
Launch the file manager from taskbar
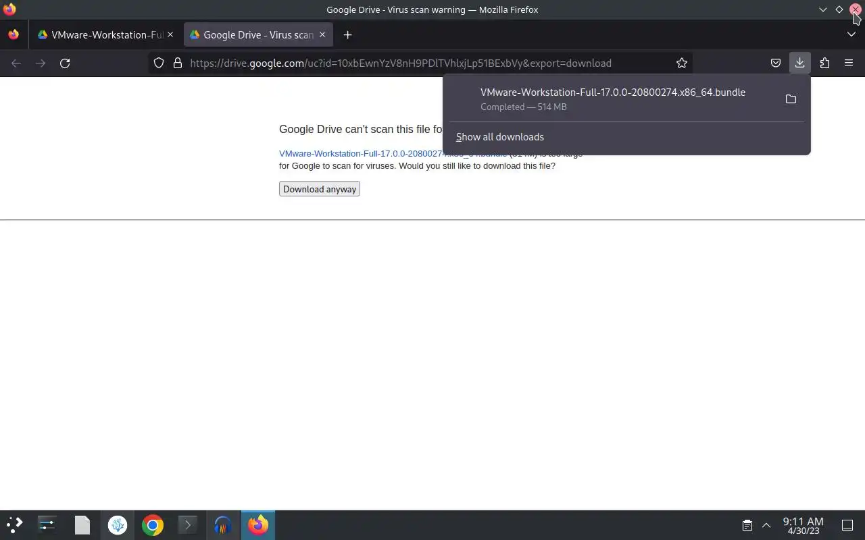click(82, 524)
